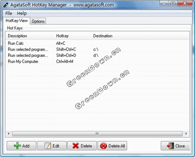Click the door-arrow Close icon
The image size is (195, 157).
pyautogui.click(x=170, y=146)
